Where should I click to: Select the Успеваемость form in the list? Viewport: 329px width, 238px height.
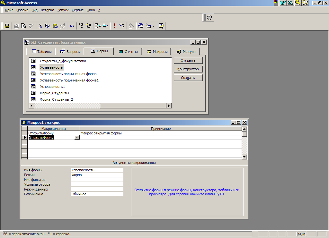click(51, 67)
